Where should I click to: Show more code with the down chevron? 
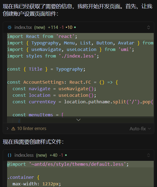78,120
